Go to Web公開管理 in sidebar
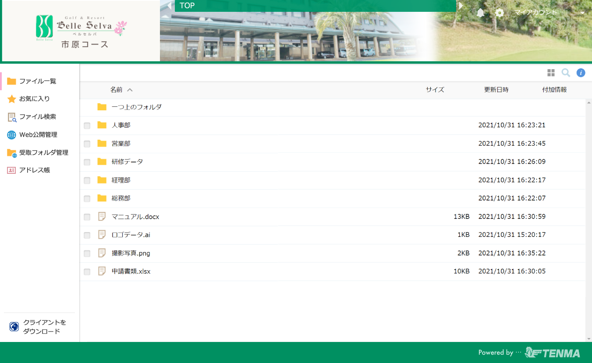This screenshot has height=363, width=592. pos(38,135)
